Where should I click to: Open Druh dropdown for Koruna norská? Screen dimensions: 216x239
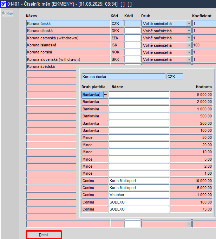pyautogui.click(x=189, y=52)
